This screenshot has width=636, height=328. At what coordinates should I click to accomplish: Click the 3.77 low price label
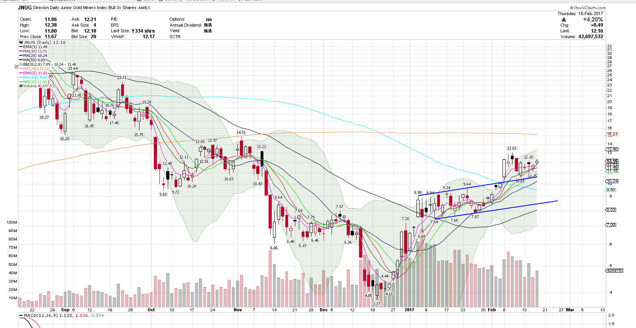click(x=376, y=304)
